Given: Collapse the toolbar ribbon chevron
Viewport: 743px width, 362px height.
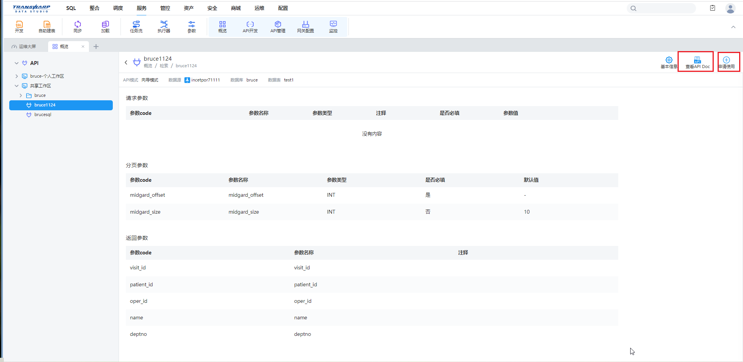Looking at the screenshot, I should click(733, 27).
